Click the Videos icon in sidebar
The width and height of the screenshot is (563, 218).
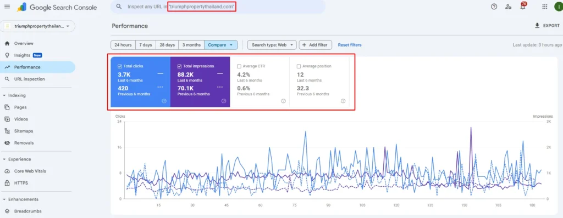point(7,119)
